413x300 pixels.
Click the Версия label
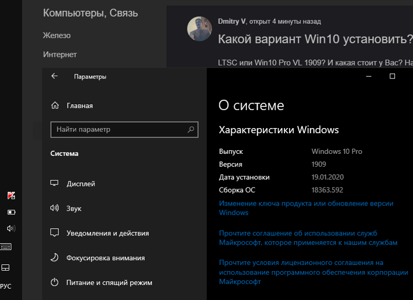tap(230, 164)
